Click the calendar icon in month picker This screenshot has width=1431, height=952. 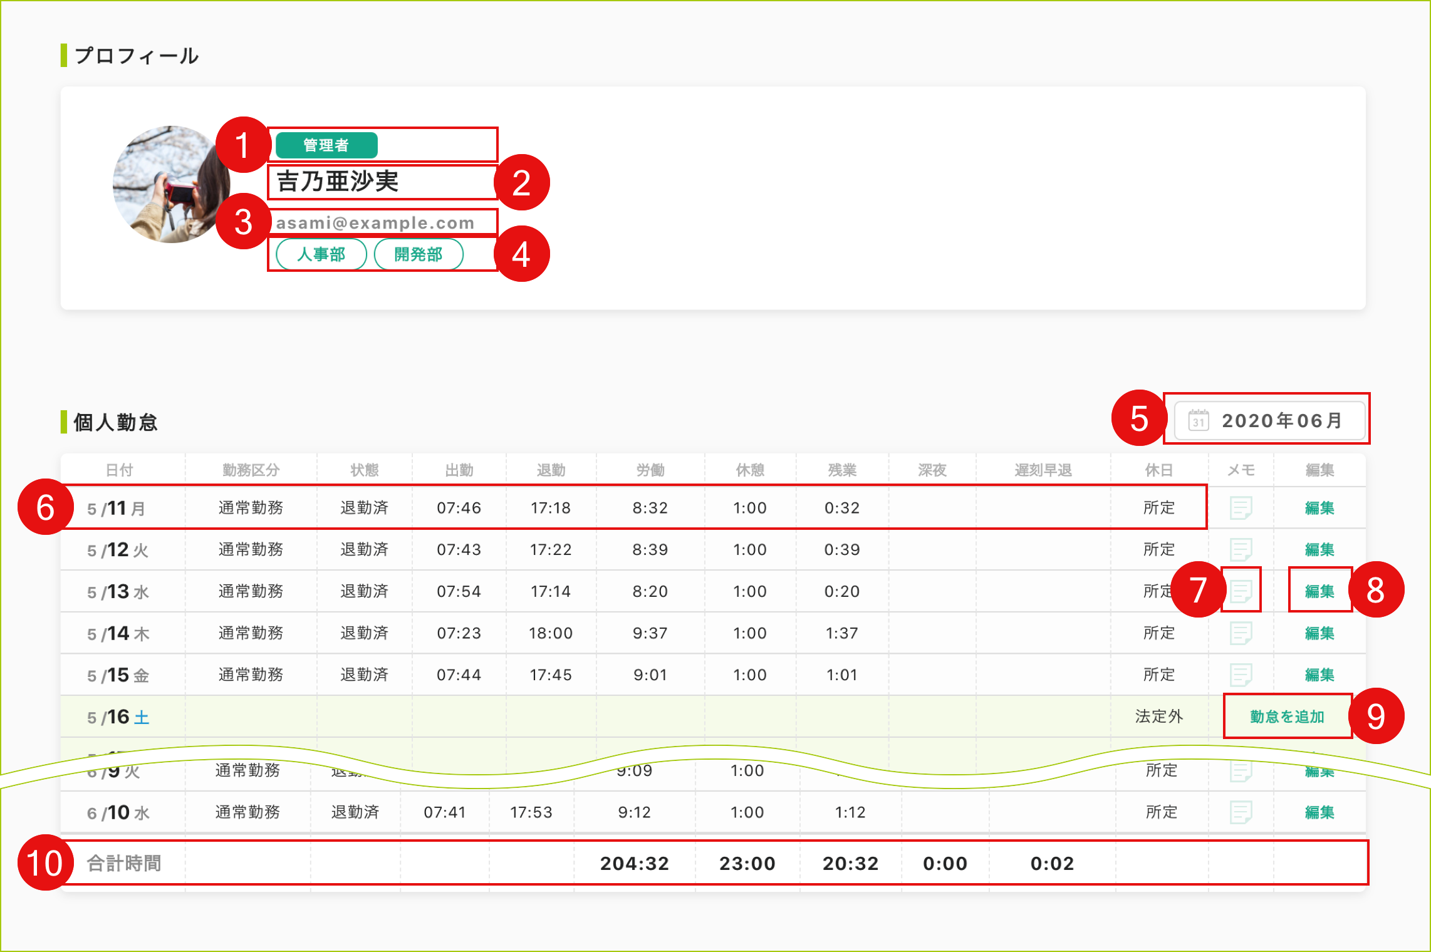pyautogui.click(x=1198, y=420)
